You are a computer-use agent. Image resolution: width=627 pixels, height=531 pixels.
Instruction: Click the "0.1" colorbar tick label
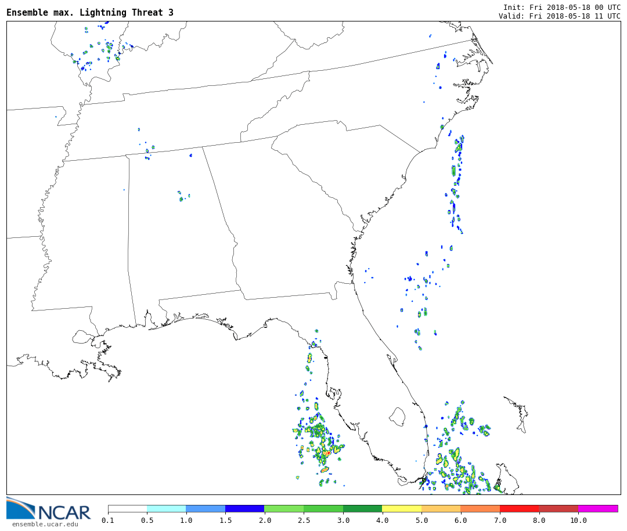coord(108,521)
